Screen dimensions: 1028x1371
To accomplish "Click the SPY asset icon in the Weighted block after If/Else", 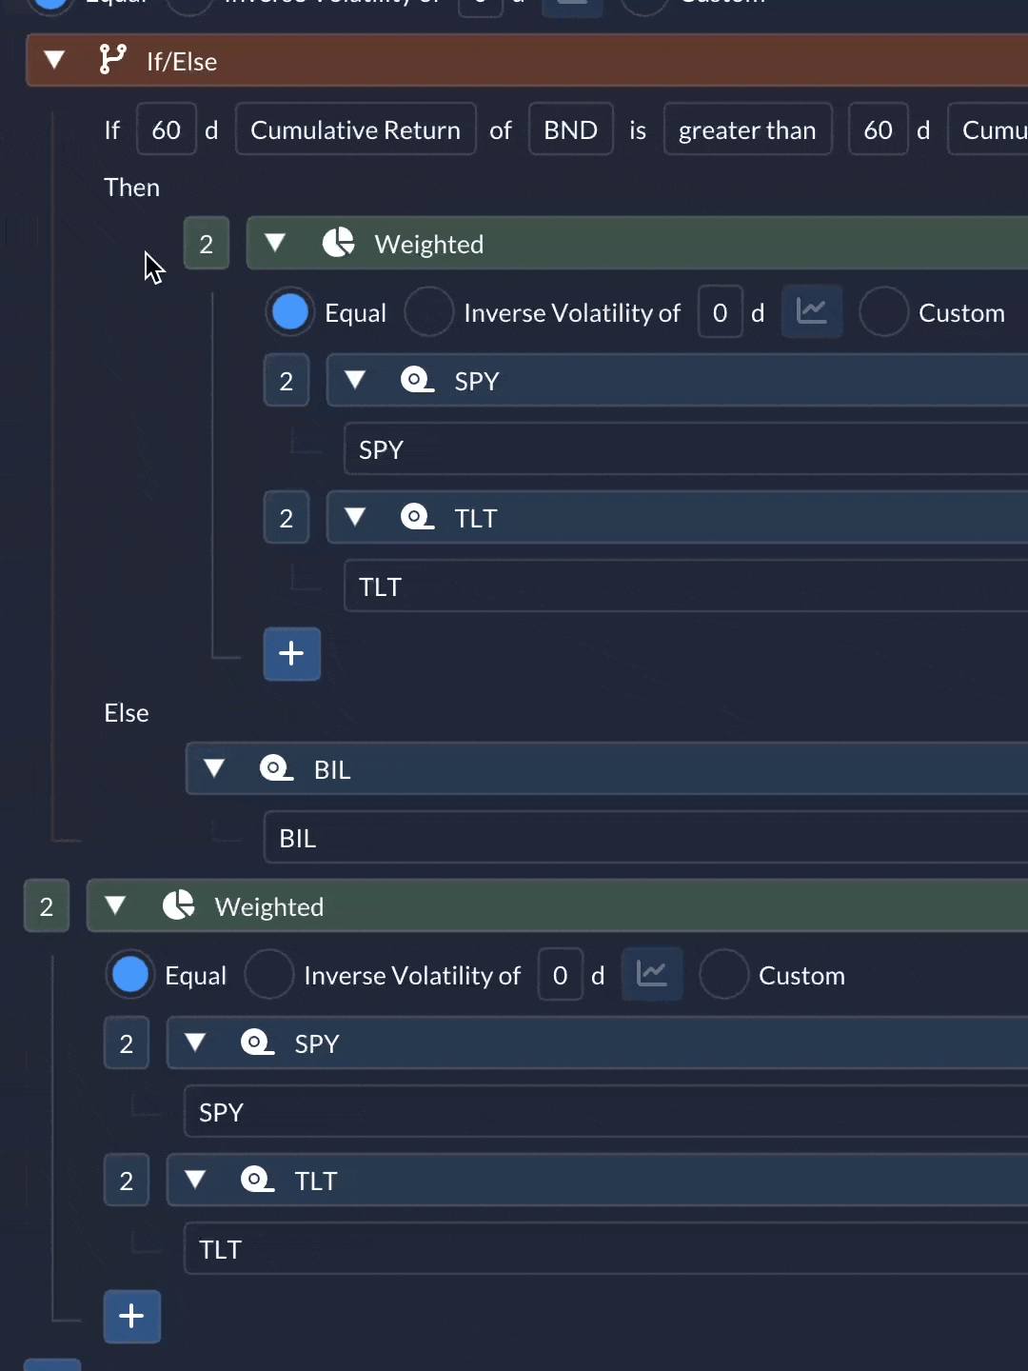I will pos(257,1043).
